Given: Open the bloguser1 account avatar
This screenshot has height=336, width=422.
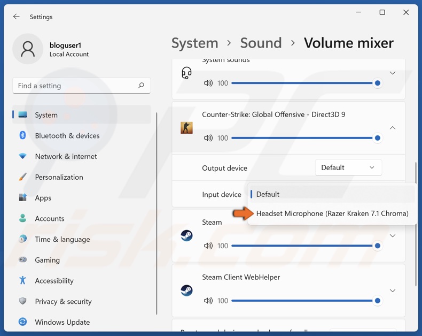Looking at the screenshot, I should 28,49.
